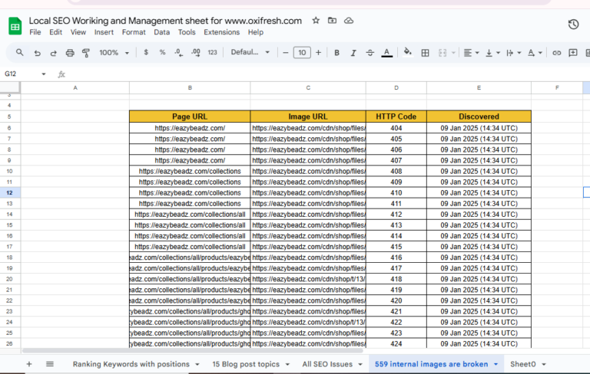Open the Tools menu
The image size is (590, 374).
point(187,32)
